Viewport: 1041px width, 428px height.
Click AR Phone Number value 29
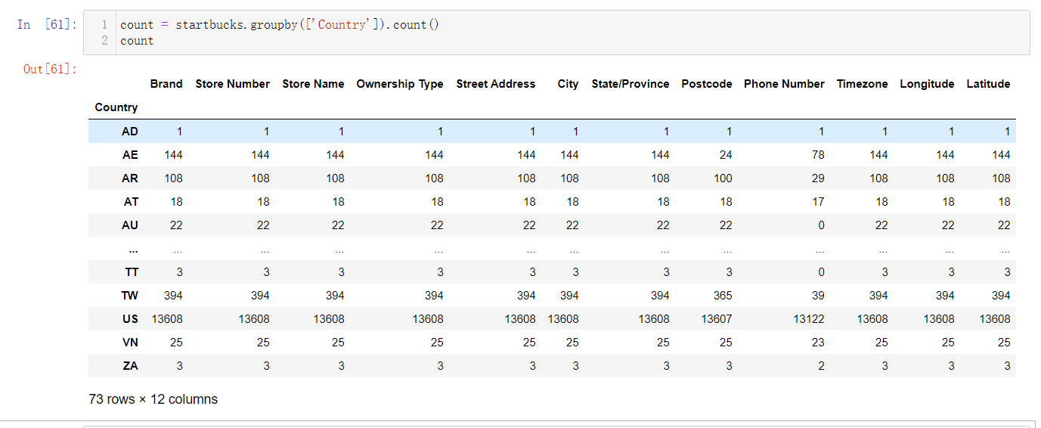(x=818, y=178)
